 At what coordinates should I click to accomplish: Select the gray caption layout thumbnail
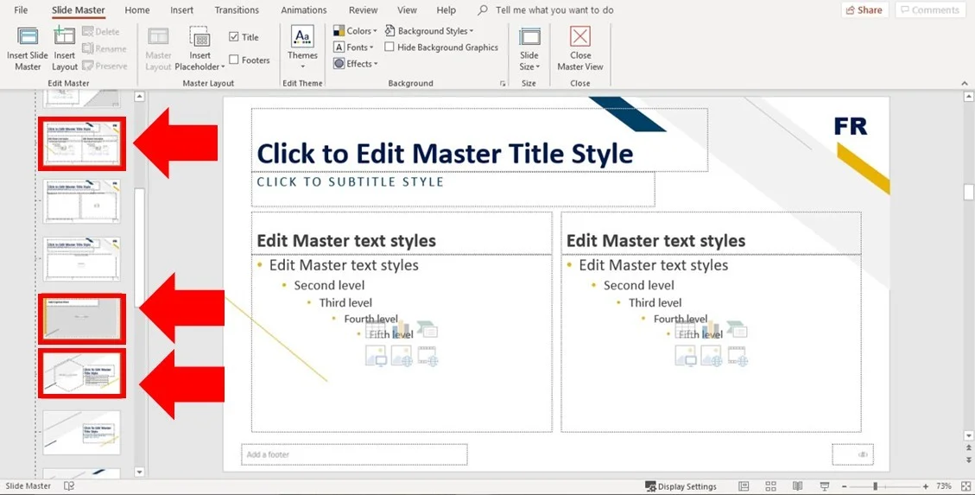click(82, 319)
